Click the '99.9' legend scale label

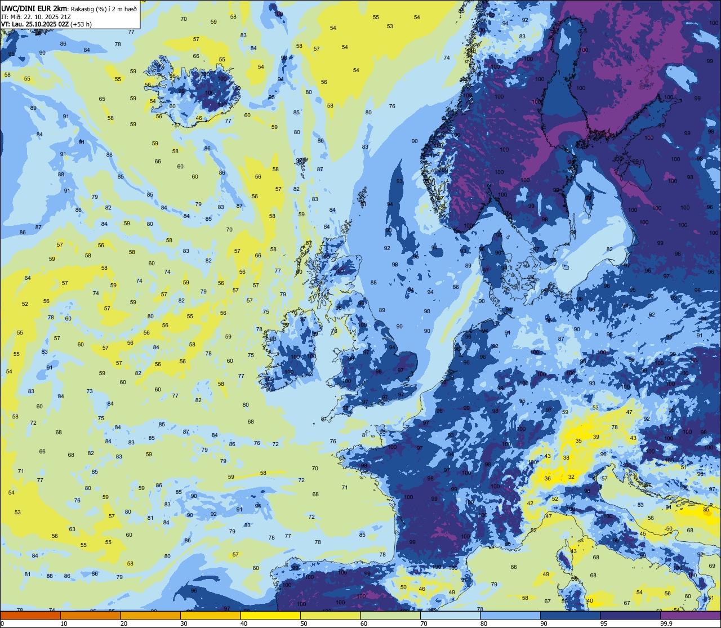667,623
